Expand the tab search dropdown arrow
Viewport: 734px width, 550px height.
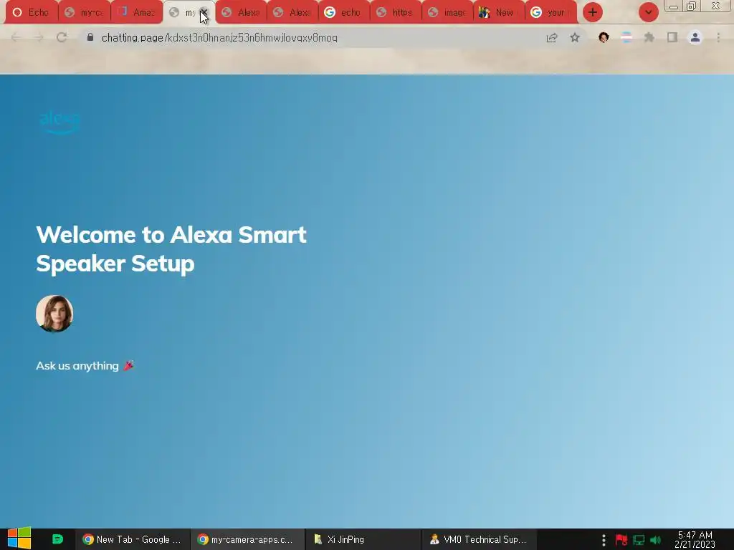[648, 13]
